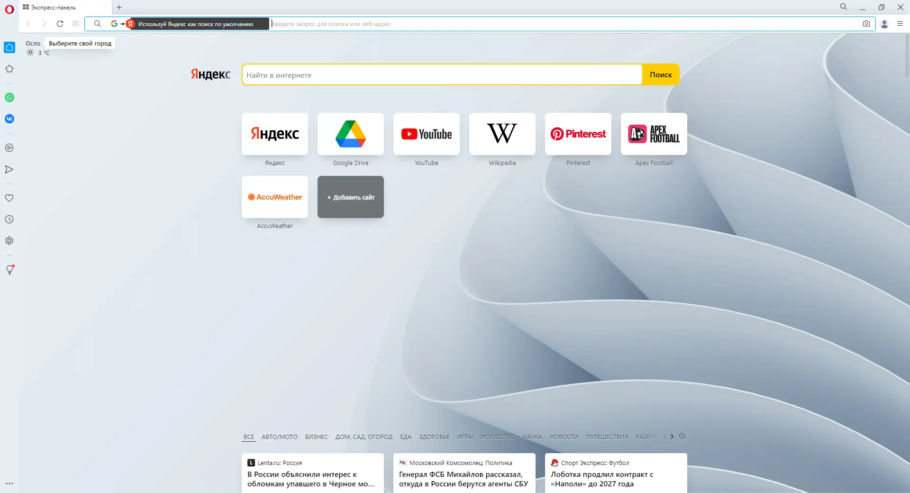
Task: Open sidebar setup three-dots menu
Action: click(9, 484)
